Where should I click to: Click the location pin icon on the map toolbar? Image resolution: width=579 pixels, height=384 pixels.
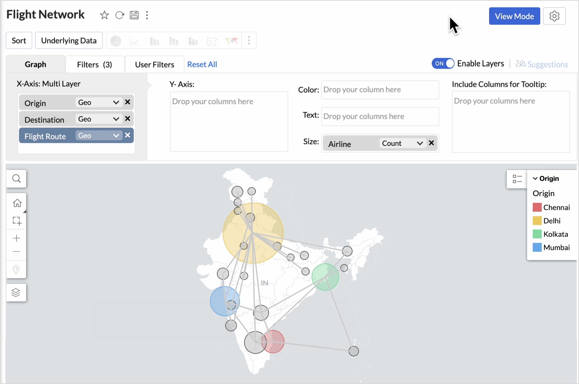click(16, 270)
